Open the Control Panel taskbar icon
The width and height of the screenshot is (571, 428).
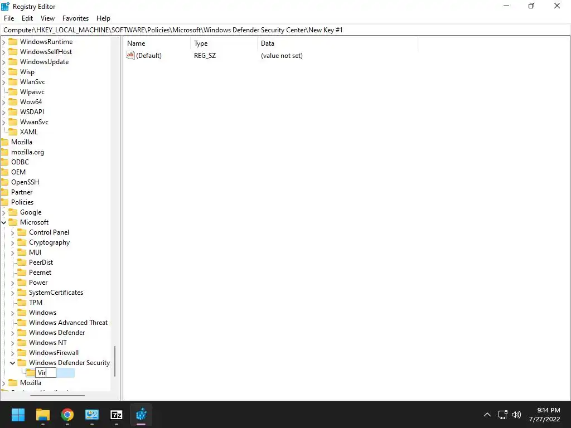(92, 415)
